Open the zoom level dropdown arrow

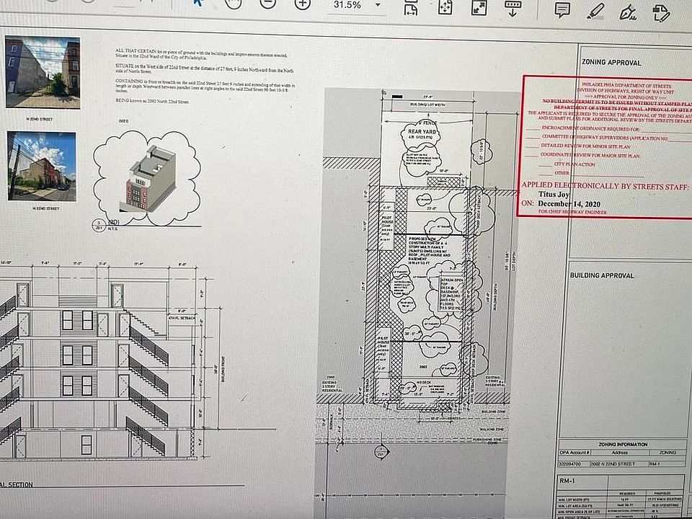coord(378,5)
